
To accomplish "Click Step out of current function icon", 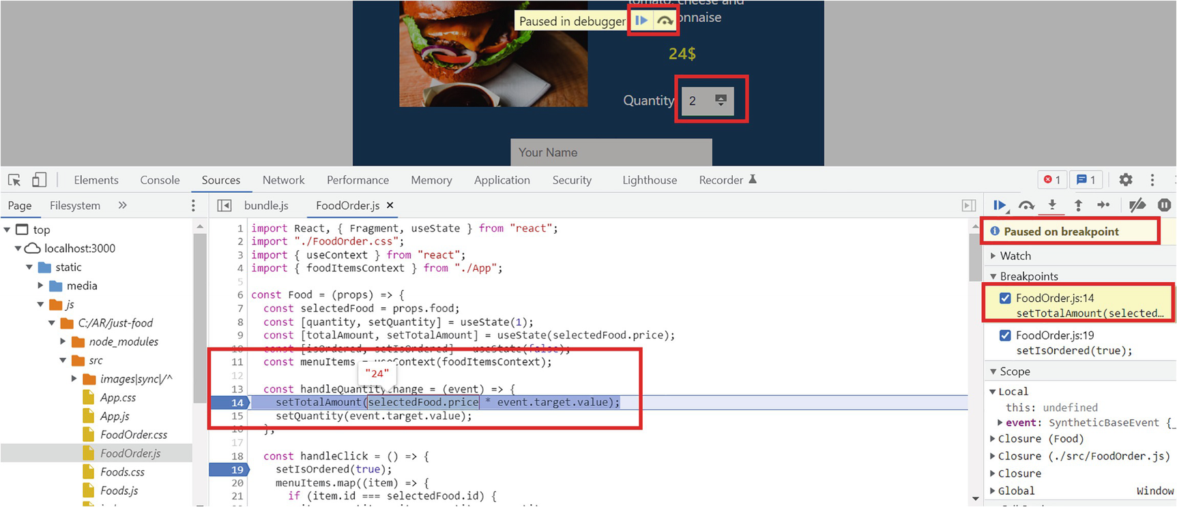I will [x=1078, y=205].
